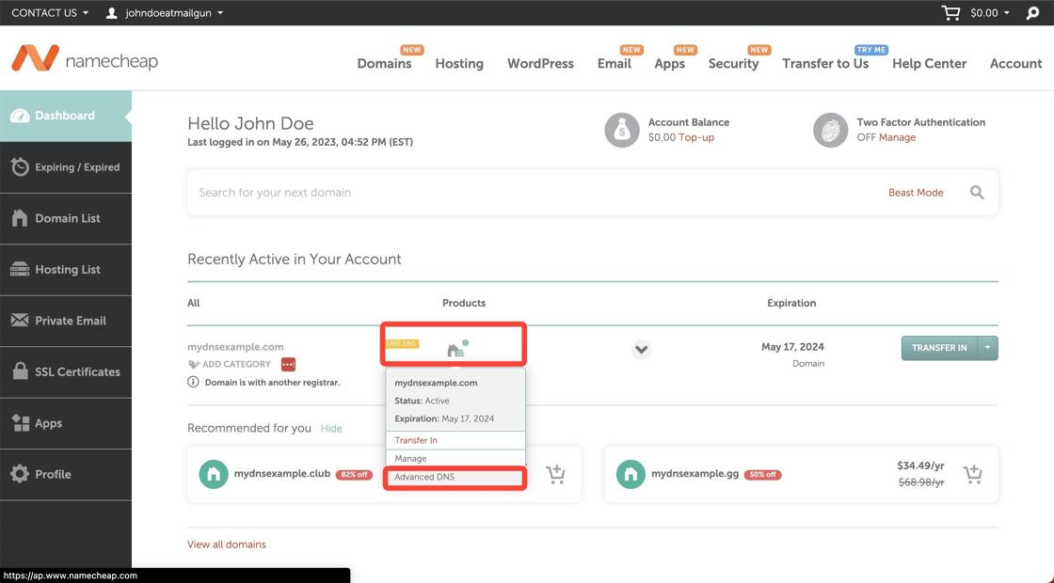The height and width of the screenshot is (583, 1054).
Task: Click the domain search magnifier icon
Action: point(977,193)
